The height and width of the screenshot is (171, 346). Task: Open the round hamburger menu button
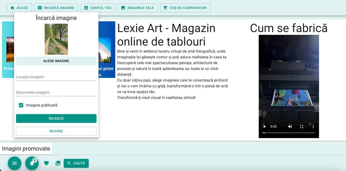click(15, 163)
